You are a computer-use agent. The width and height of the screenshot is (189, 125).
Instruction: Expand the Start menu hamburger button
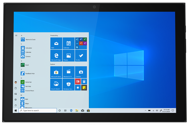(x=16, y=36)
